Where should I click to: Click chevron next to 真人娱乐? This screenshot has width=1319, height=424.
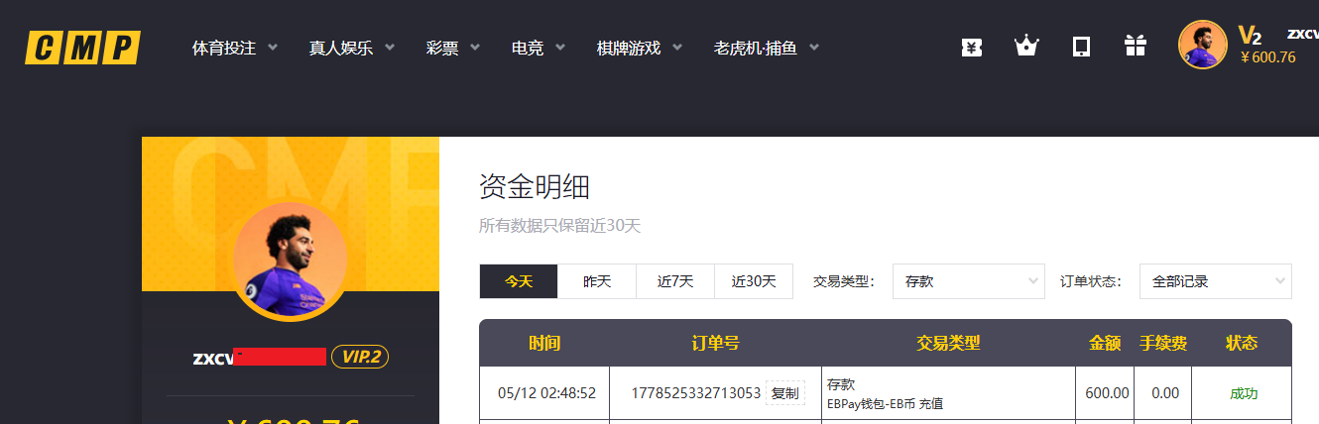point(390,47)
